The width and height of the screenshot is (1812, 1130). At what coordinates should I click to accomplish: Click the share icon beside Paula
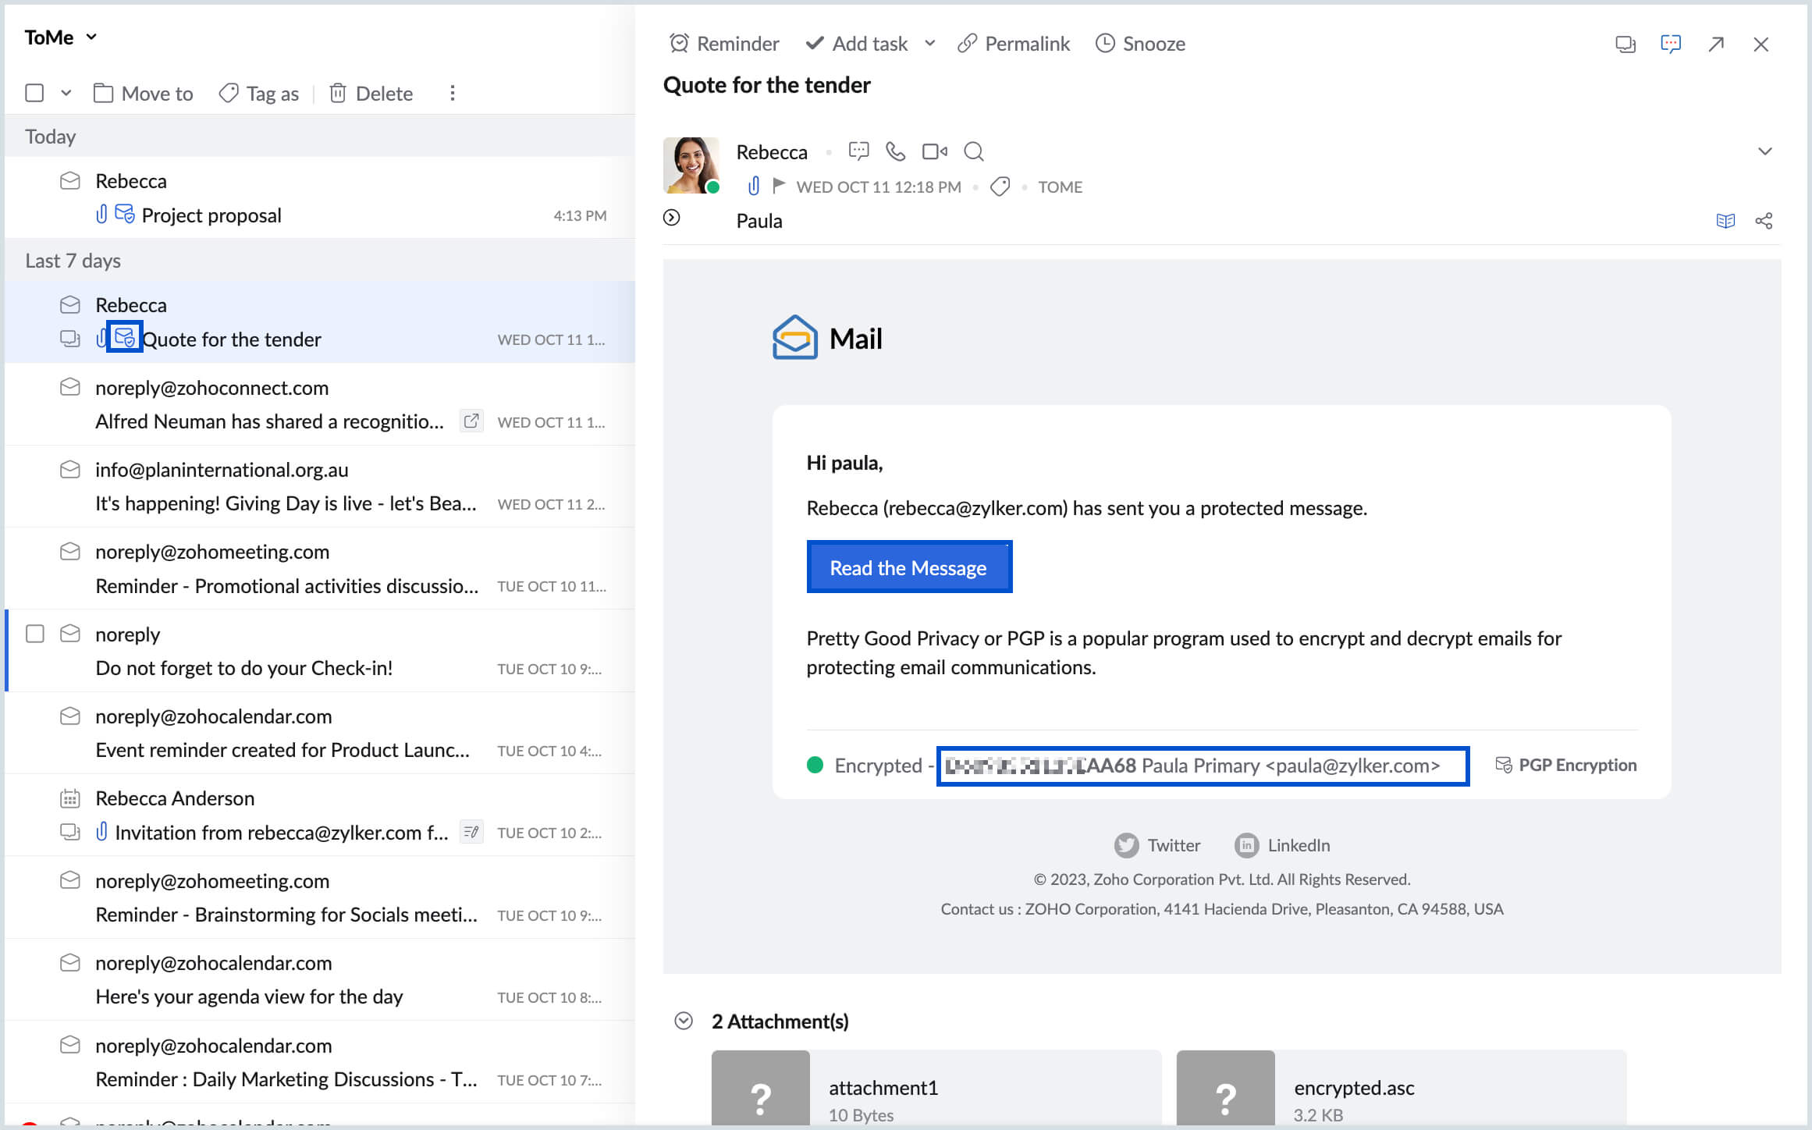point(1764,221)
